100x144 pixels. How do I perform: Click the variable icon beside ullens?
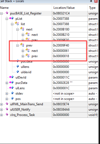18,66
